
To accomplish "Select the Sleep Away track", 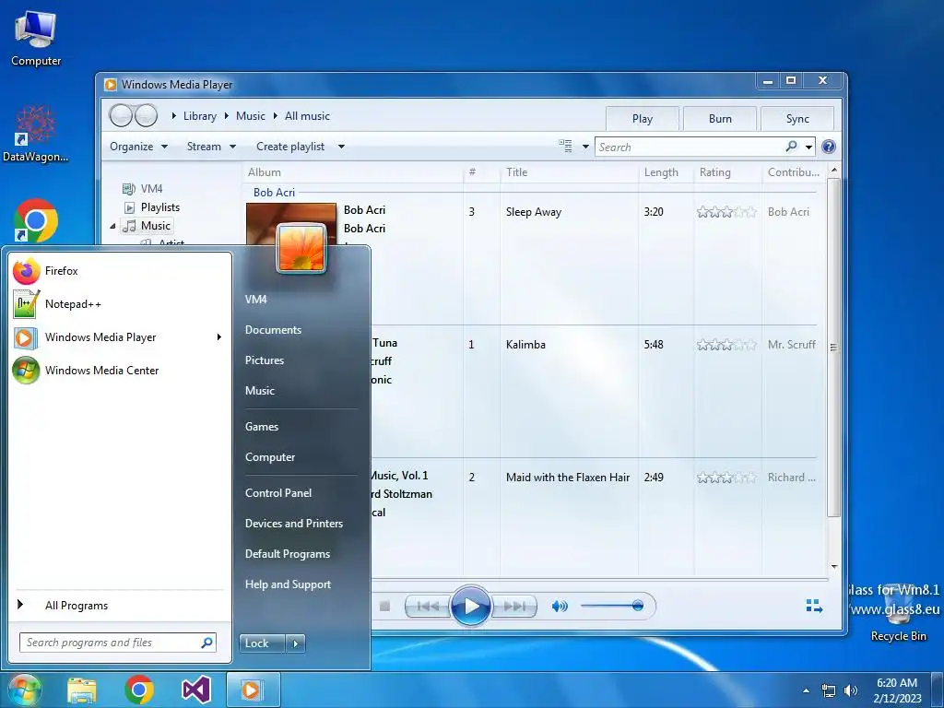I will (x=534, y=212).
